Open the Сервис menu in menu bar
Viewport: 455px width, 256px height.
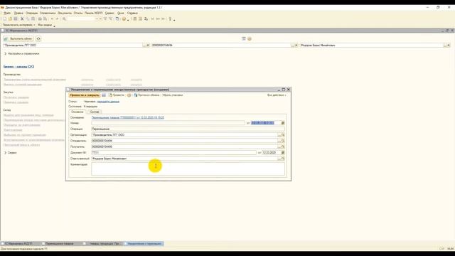click(109, 13)
